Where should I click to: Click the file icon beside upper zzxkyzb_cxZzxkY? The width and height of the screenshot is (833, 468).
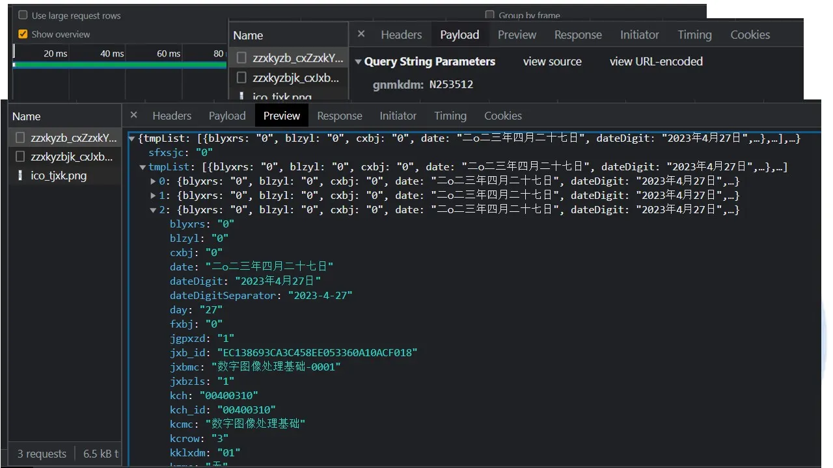pos(241,58)
